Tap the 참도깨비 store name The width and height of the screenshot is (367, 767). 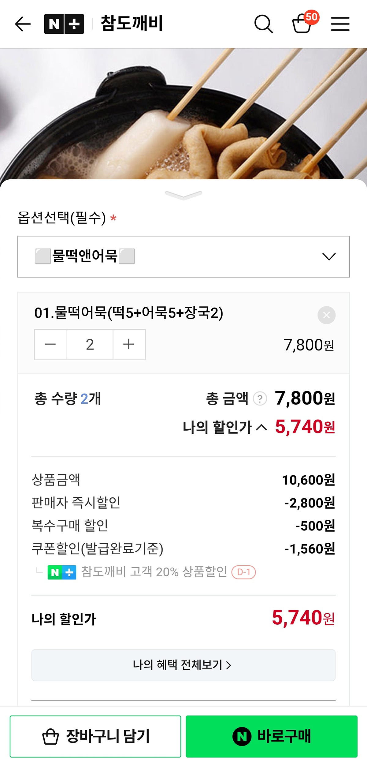[x=132, y=24]
